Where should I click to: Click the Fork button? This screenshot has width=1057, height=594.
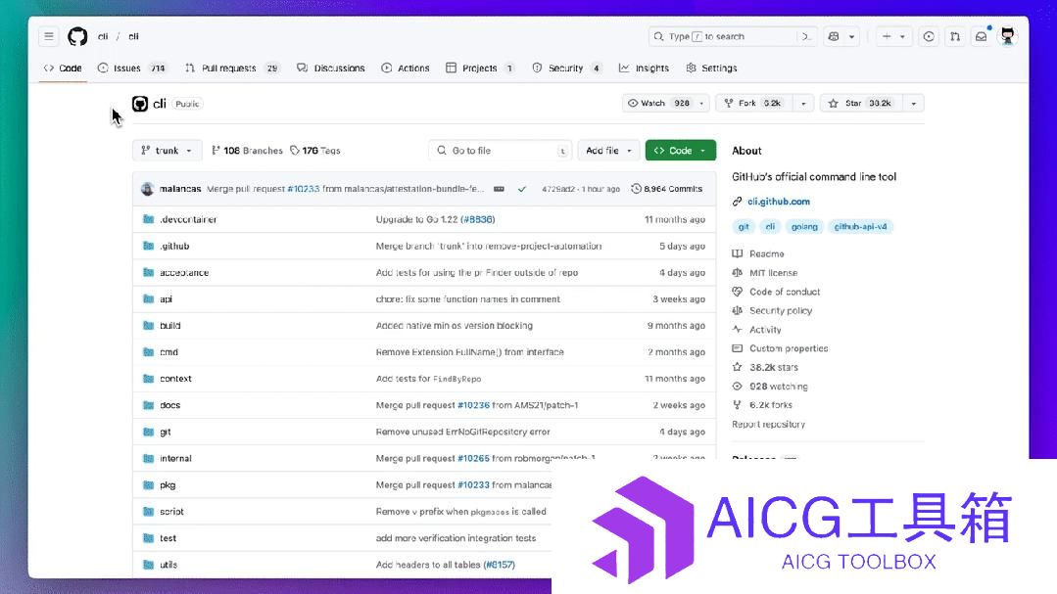[753, 103]
